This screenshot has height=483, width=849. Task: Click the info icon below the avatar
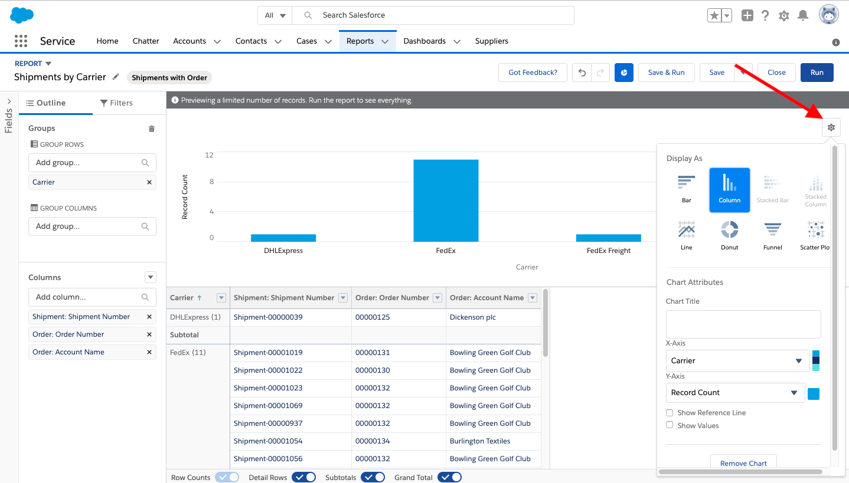pyautogui.click(x=836, y=42)
